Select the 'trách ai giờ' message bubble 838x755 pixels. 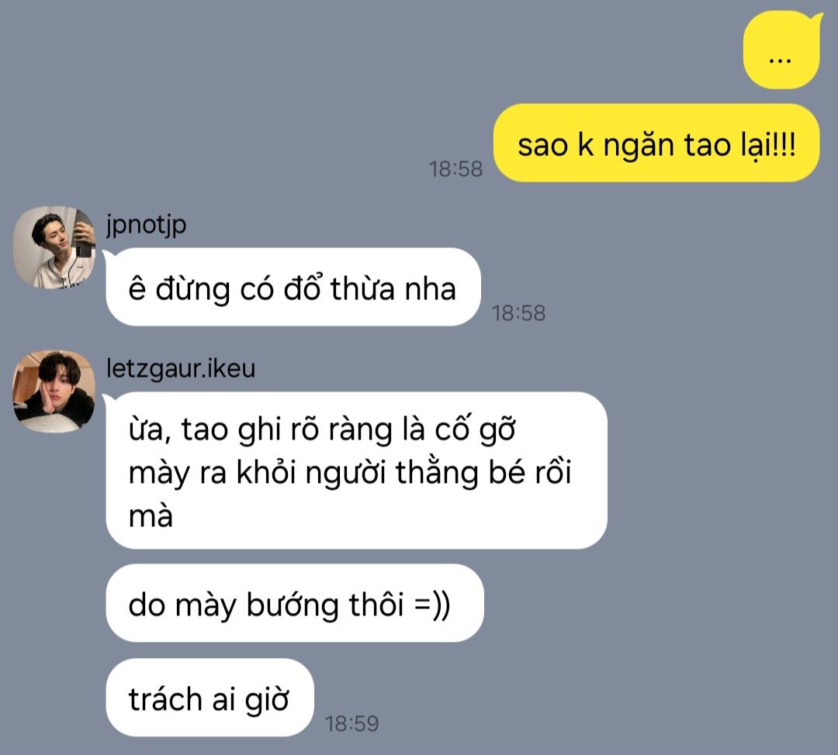click(x=209, y=698)
